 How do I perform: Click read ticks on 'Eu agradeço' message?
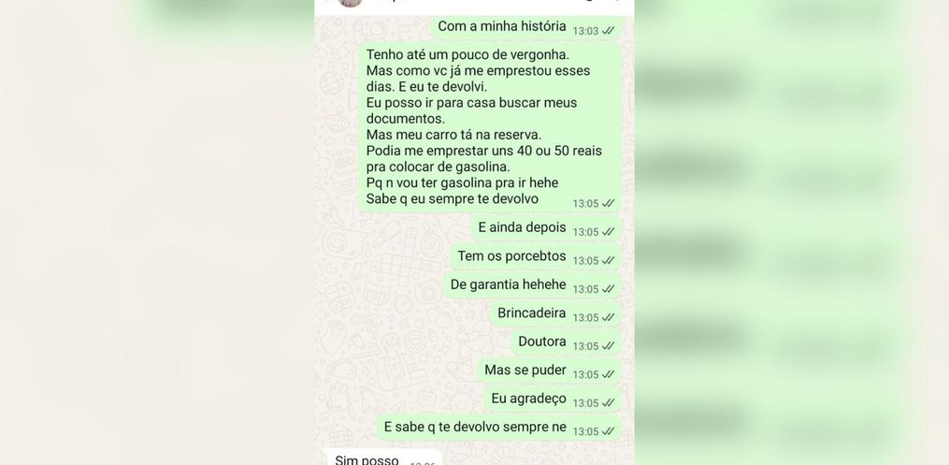tap(609, 402)
